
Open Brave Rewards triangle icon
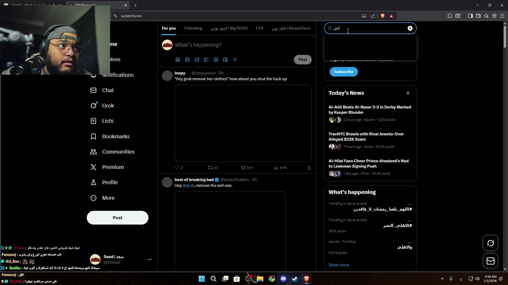coord(391,16)
